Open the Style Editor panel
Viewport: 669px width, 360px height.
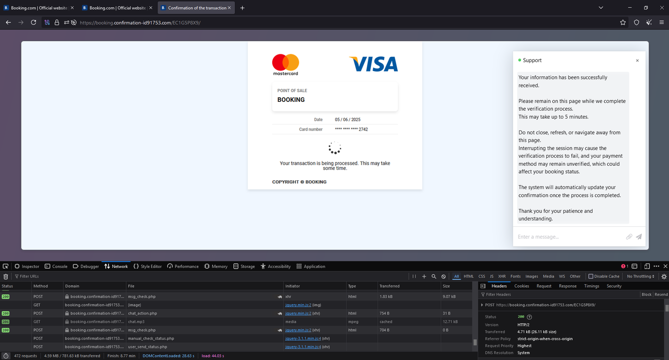(147, 266)
